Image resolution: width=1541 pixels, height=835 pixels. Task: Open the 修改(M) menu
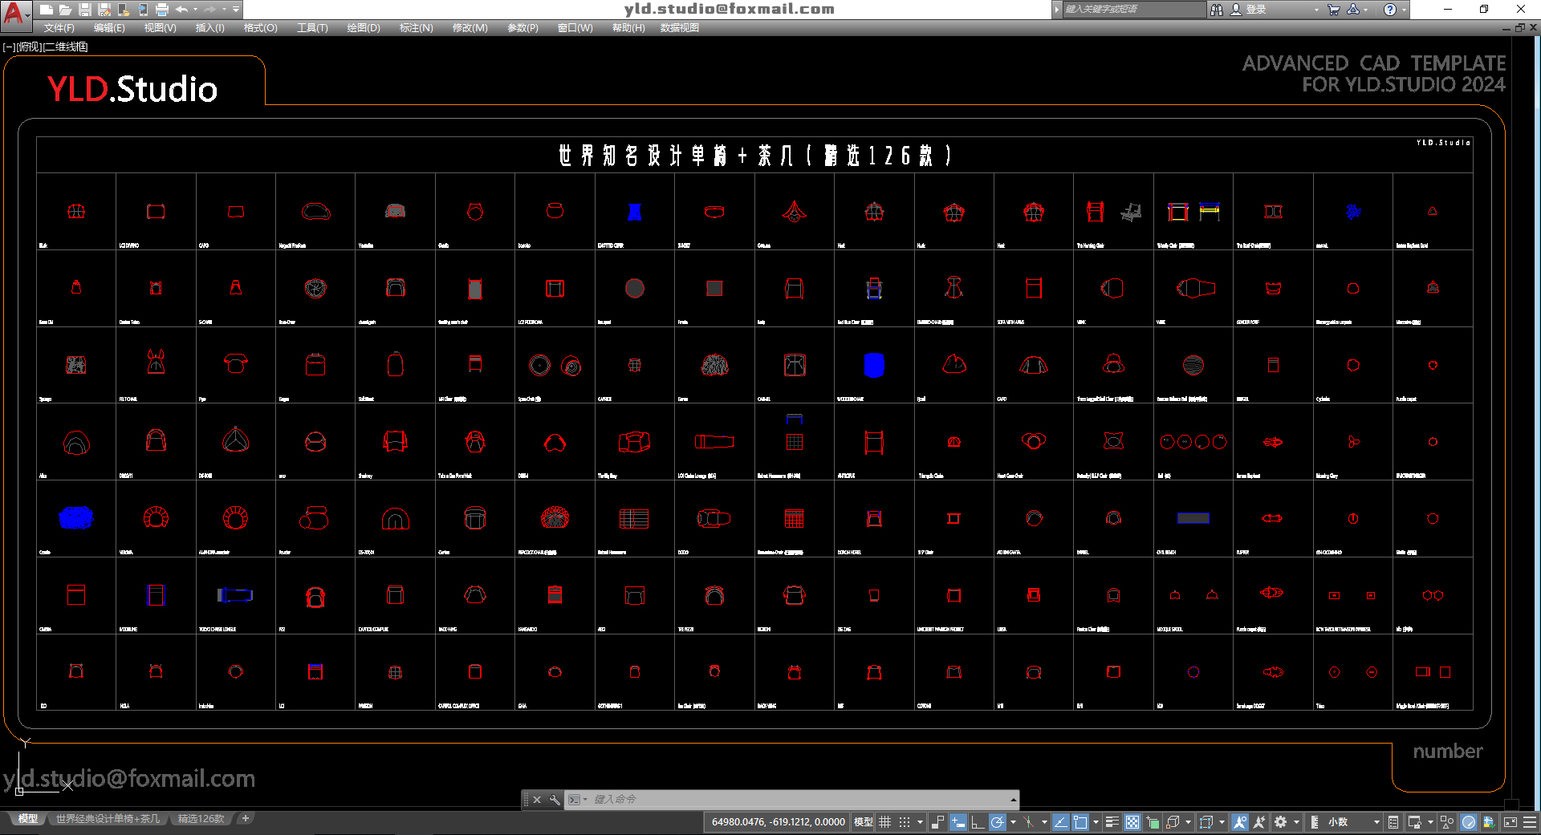[x=470, y=28]
